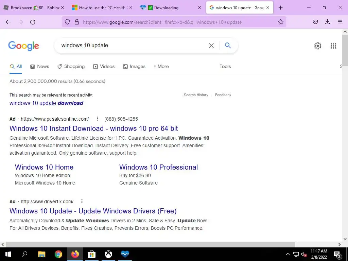The width and height of the screenshot is (348, 261).
Task: Click the Google logo
Action: click(23, 46)
